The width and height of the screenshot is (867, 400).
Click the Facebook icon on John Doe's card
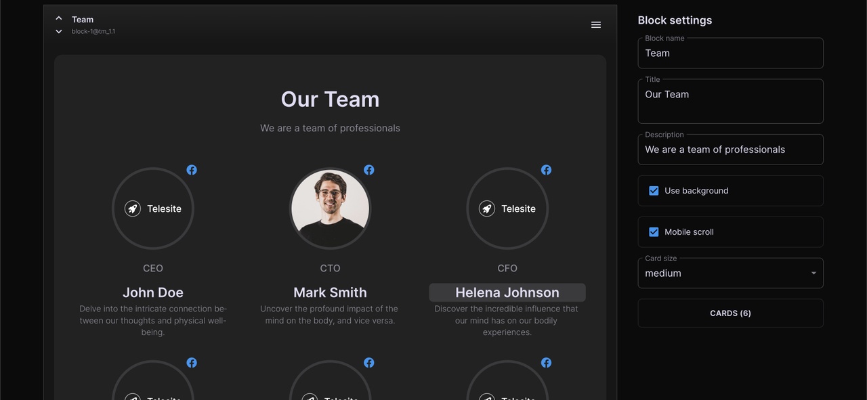[192, 170]
